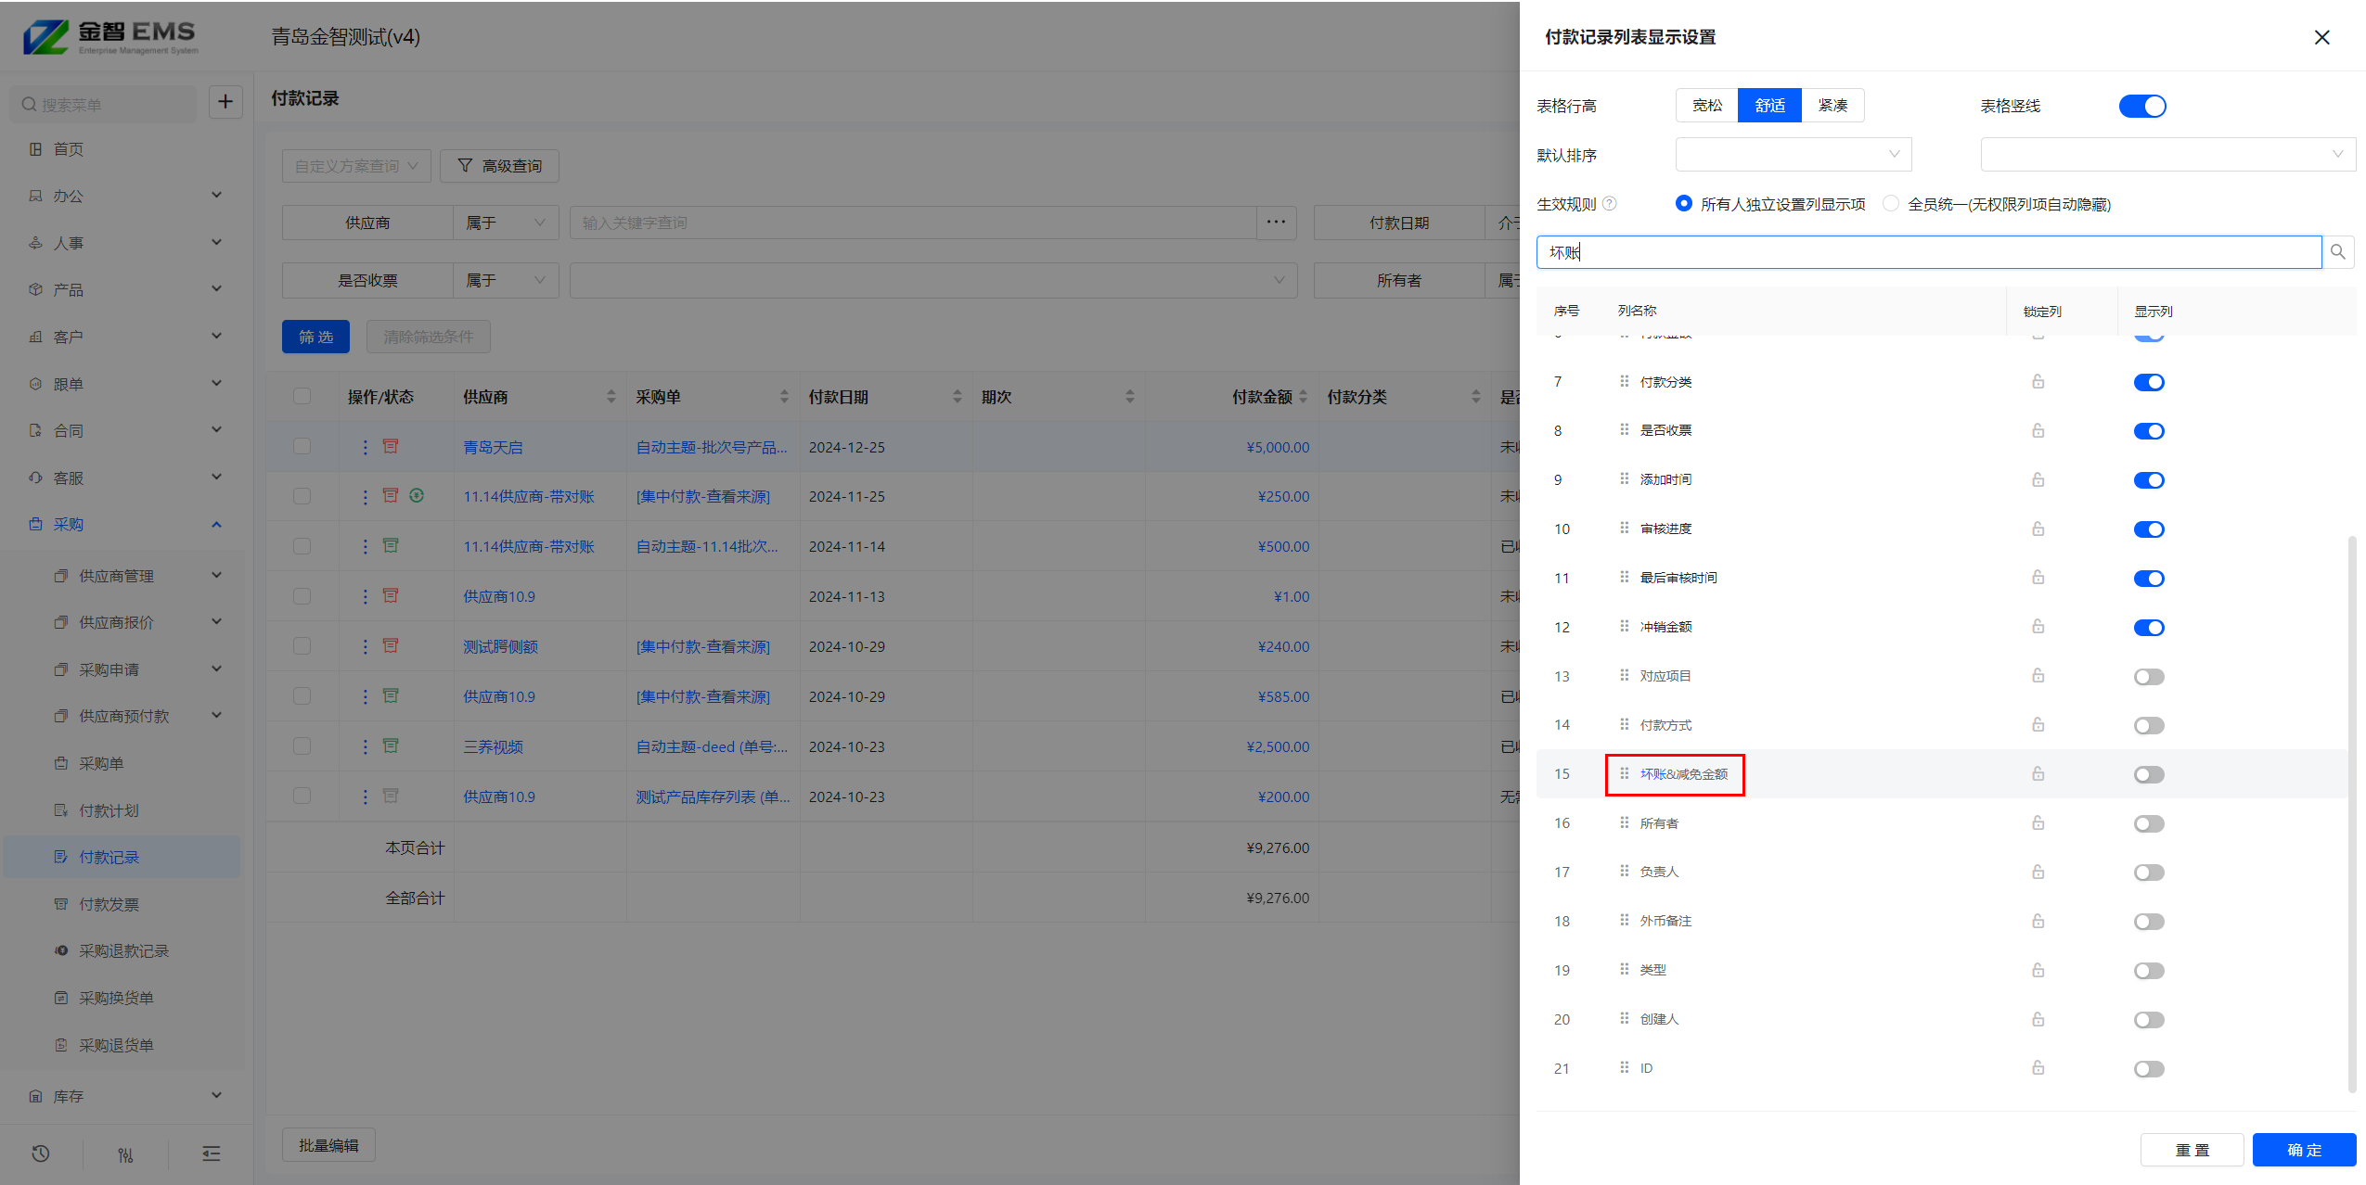Click 高级查询 button
2366x1185 pixels.
tap(499, 166)
